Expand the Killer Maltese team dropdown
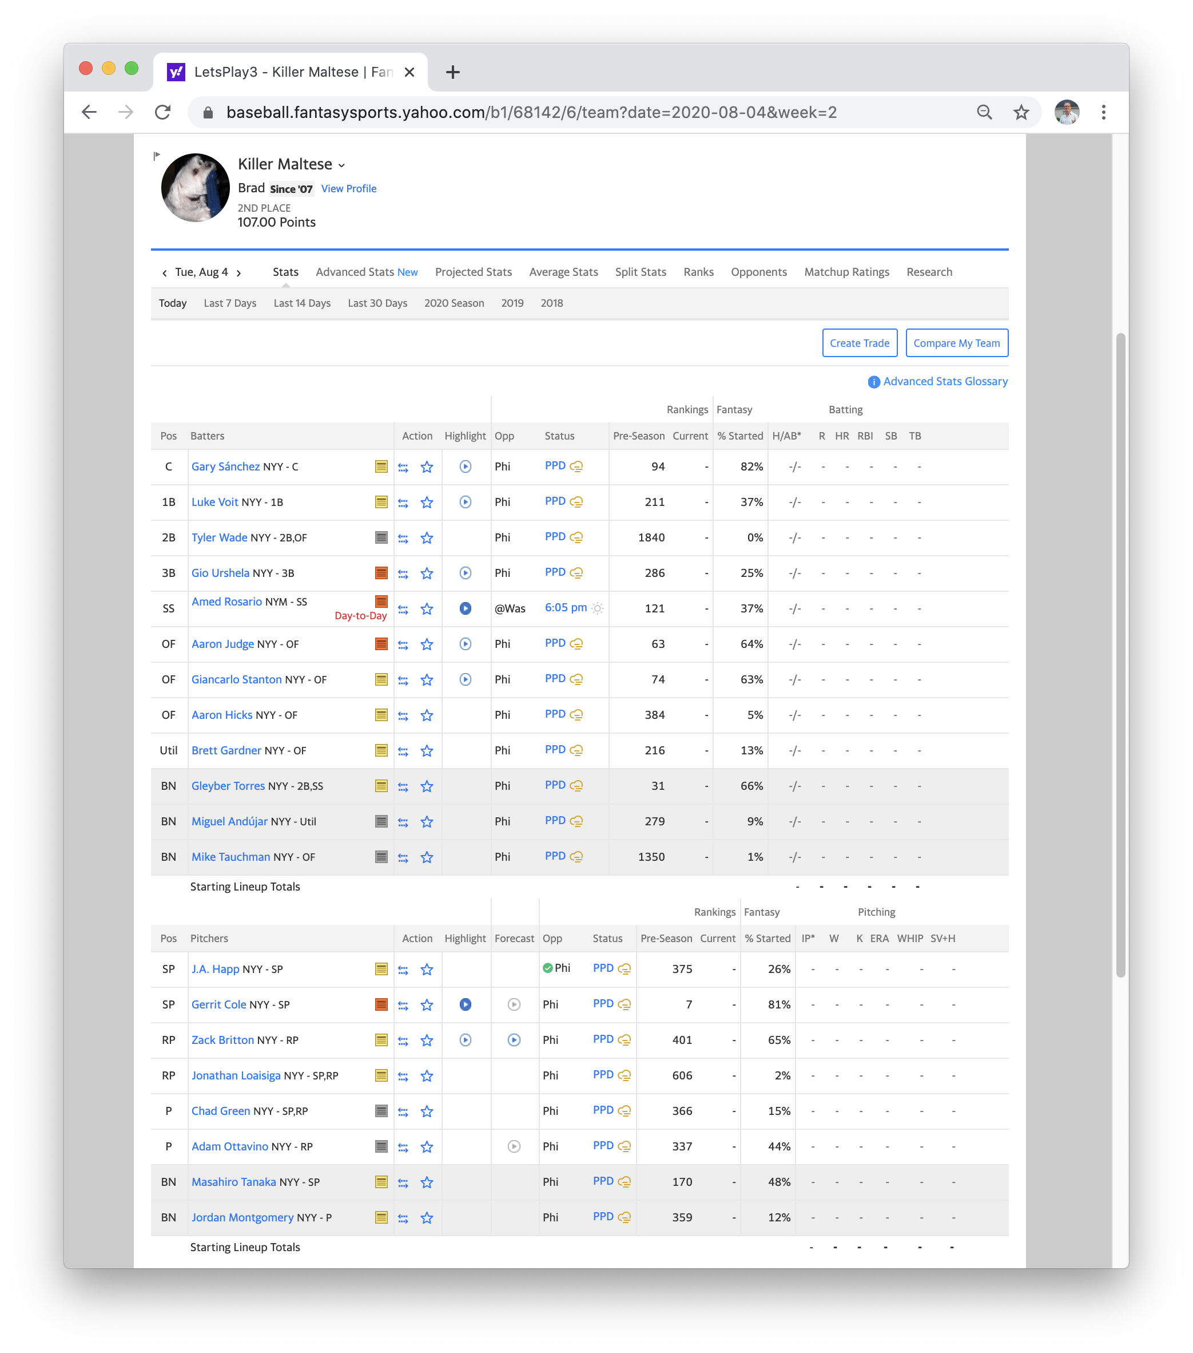The width and height of the screenshot is (1193, 1353). click(342, 165)
